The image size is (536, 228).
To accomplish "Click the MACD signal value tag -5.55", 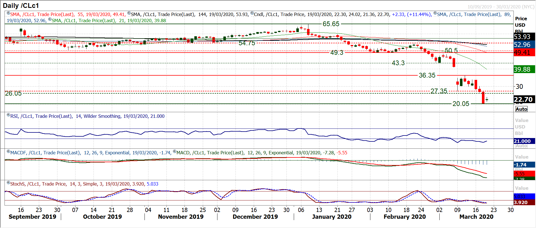I will pyautogui.click(x=524, y=174).
